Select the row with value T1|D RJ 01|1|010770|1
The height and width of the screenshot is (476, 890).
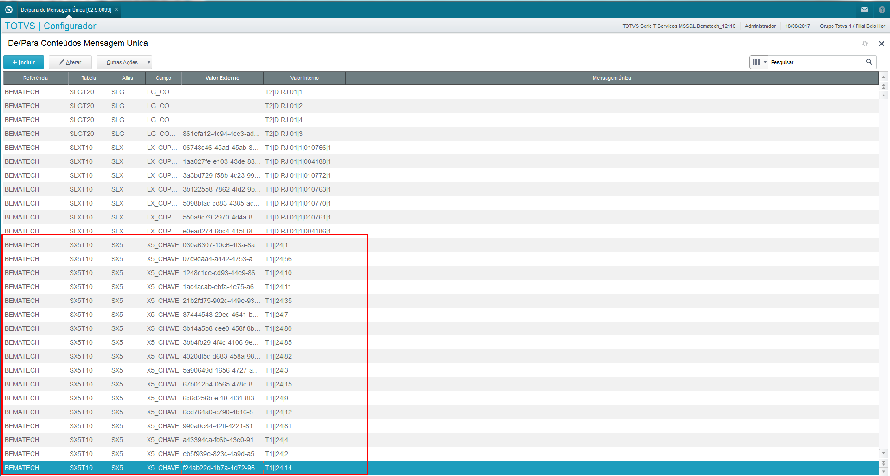tap(441, 203)
